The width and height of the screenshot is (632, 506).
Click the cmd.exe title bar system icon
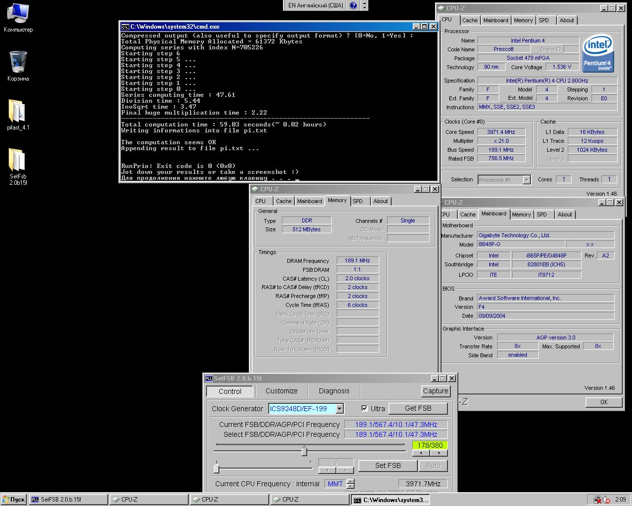coord(125,27)
